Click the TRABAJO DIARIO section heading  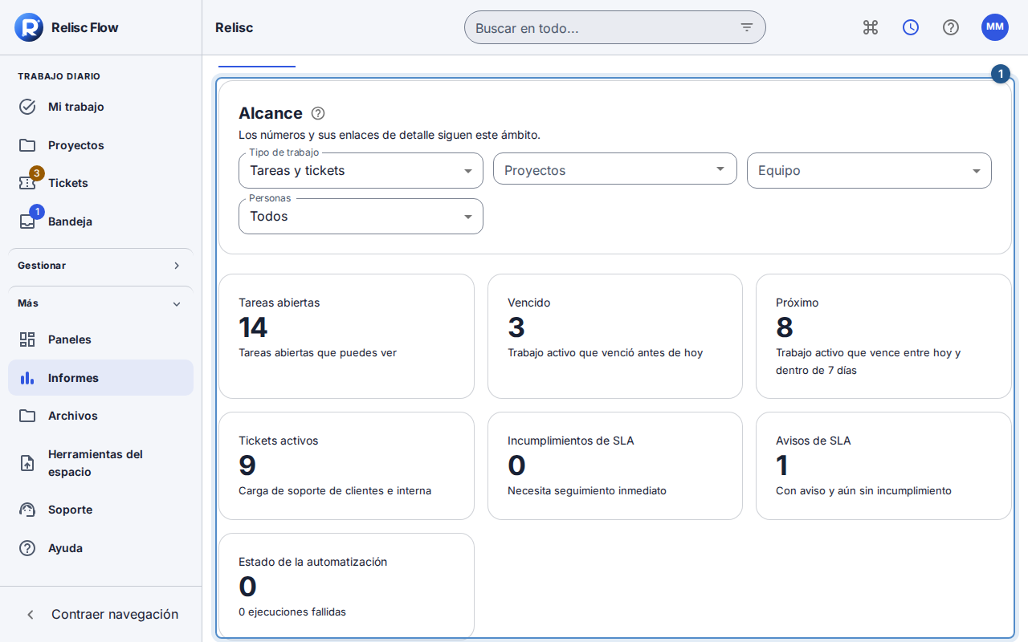(x=59, y=76)
